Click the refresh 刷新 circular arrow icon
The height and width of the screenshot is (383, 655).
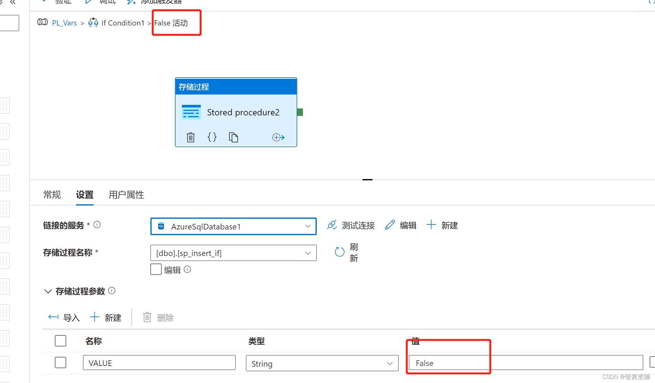pos(339,252)
